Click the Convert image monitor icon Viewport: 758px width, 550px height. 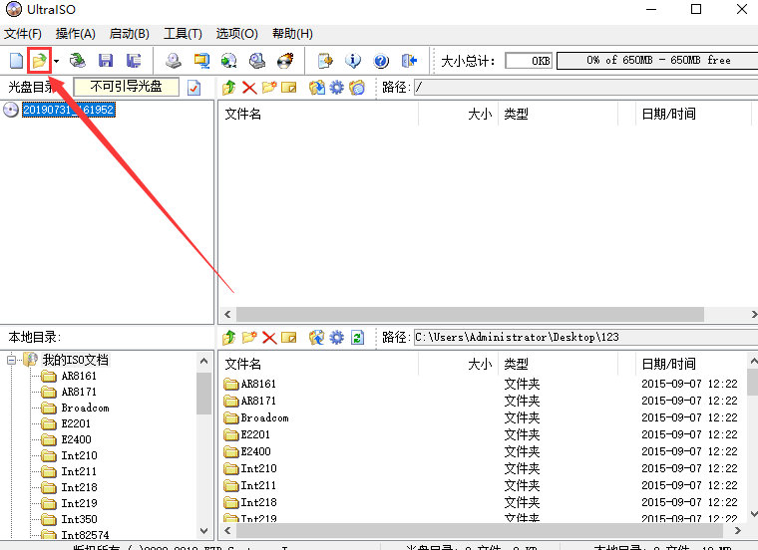(201, 61)
